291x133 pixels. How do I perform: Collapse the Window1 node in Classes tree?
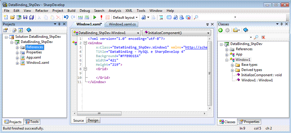(x=227, y=60)
